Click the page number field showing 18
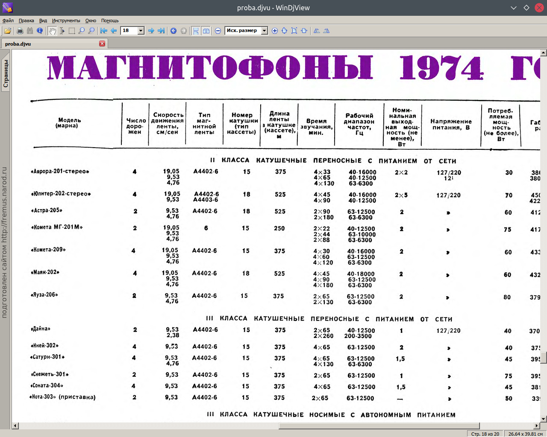This screenshot has width=547, height=437. (129, 31)
